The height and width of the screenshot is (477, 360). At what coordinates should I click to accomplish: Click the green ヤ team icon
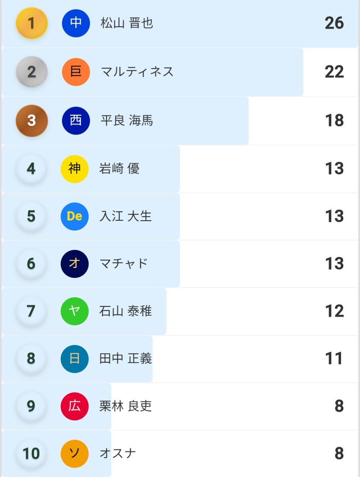[x=74, y=311]
